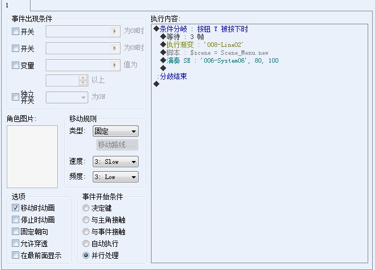Select the 决定键 trigger radio button
Screen dimensions: 375x270
pos(86,208)
